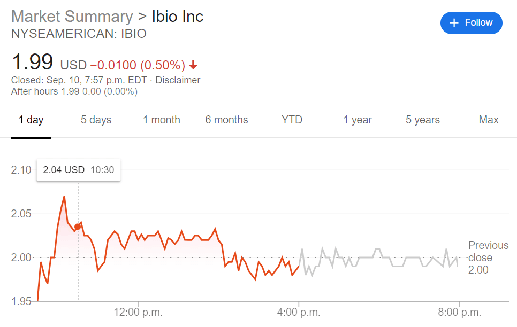Viewport: 517px width, 327px height.
Task: Select the Max range tab
Action: (489, 120)
